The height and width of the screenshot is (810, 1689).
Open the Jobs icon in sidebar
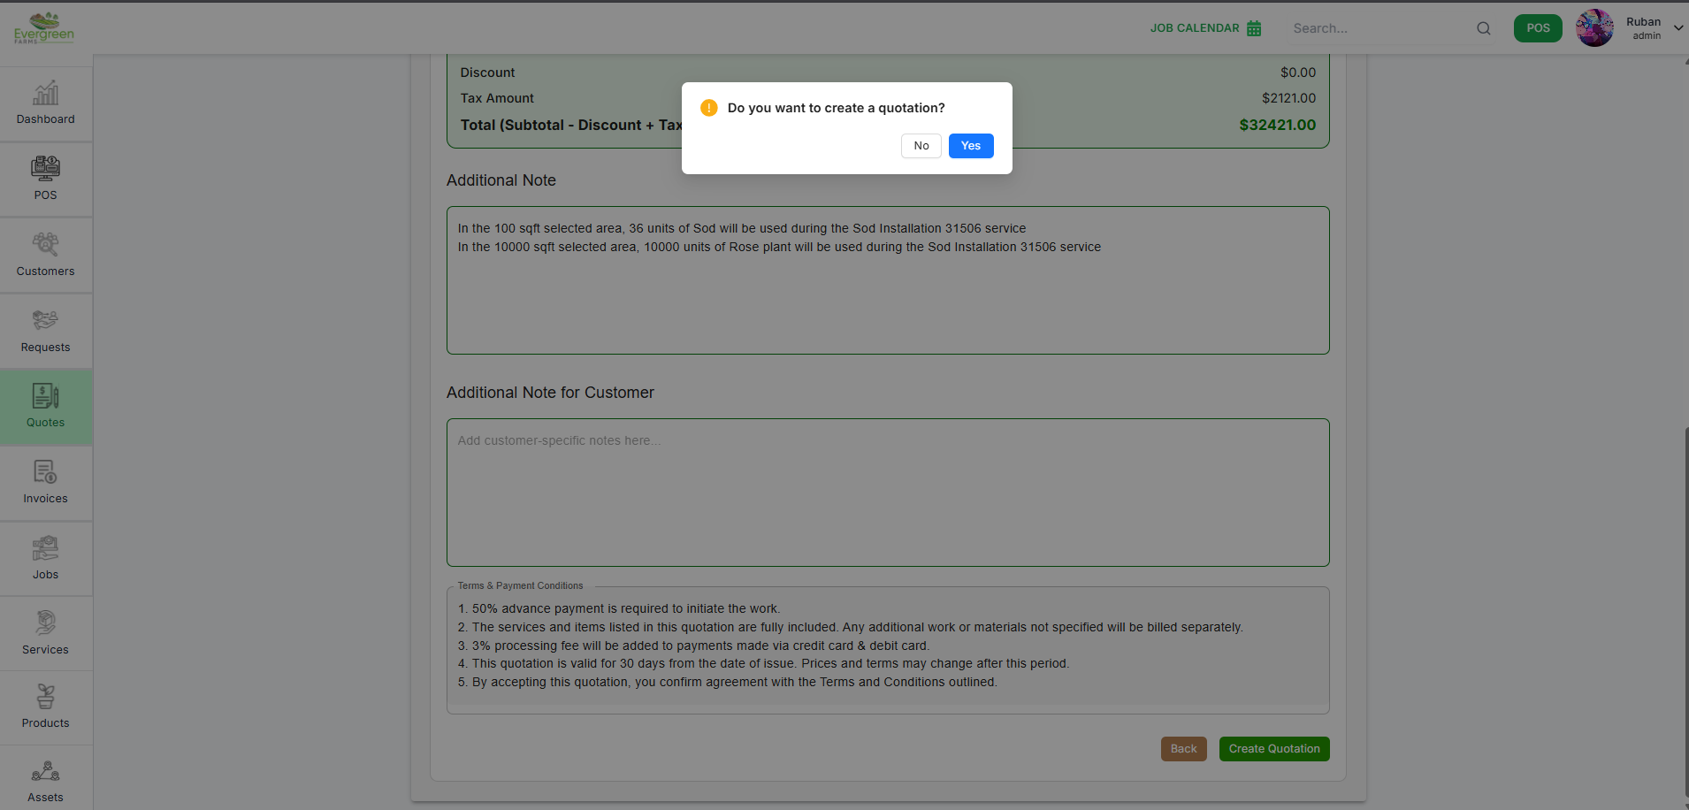tap(45, 548)
